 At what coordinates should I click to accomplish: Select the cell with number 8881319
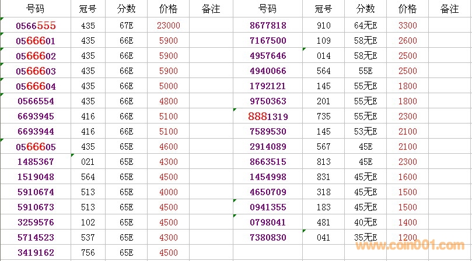268,117
